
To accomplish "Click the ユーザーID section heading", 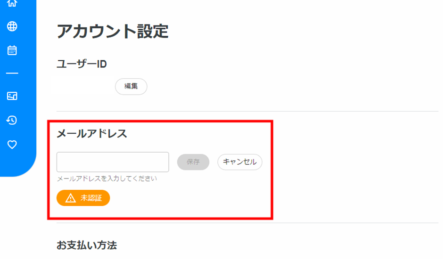I will coord(82,64).
